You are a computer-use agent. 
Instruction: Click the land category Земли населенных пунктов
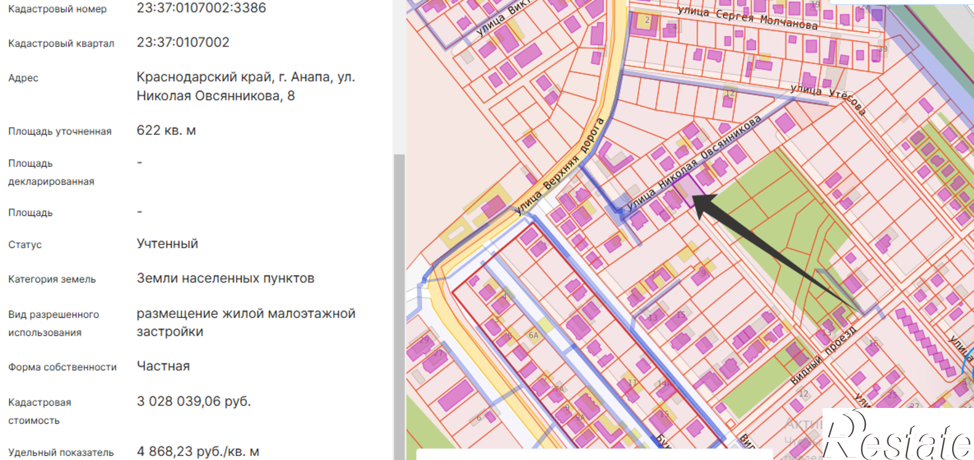tap(225, 278)
